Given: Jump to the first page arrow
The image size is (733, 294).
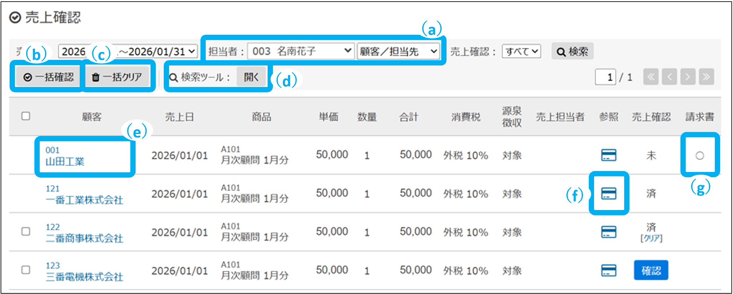Looking at the screenshot, I should point(651,77).
